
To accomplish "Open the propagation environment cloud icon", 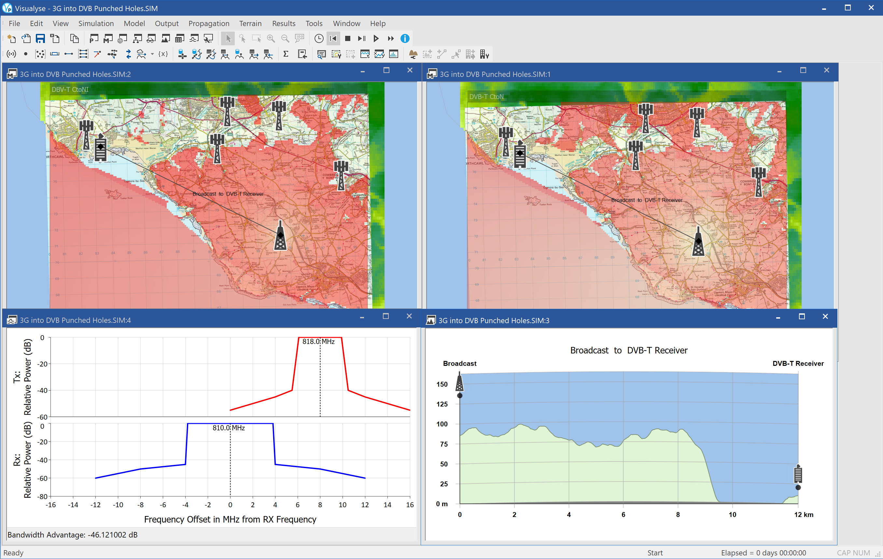I will (141, 54).
